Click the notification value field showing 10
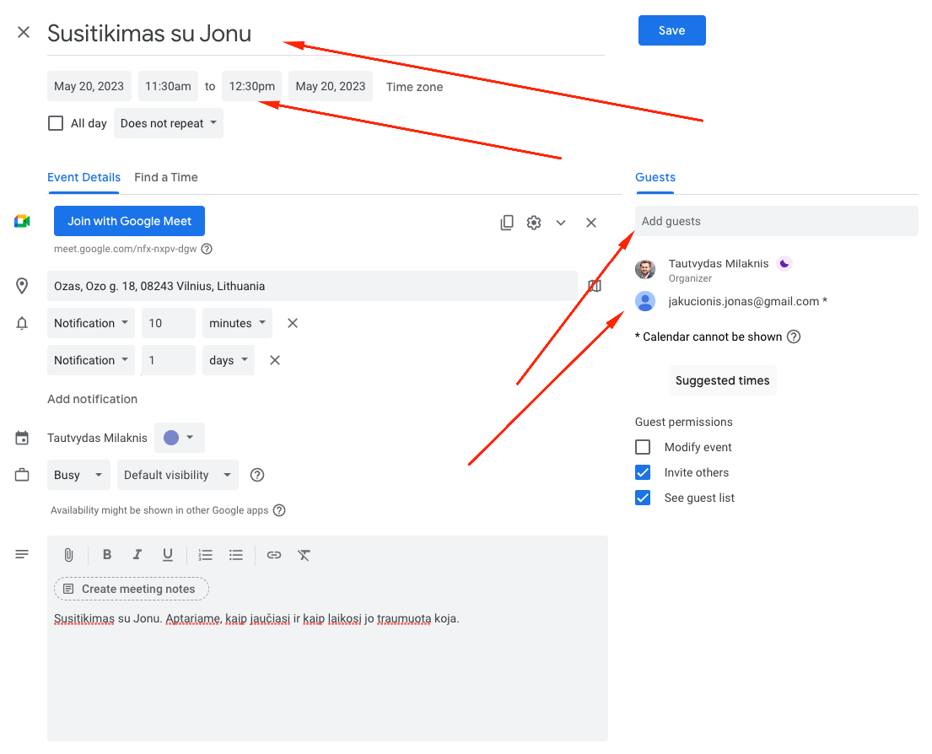This screenshot has width=932, height=754. pyautogui.click(x=169, y=323)
